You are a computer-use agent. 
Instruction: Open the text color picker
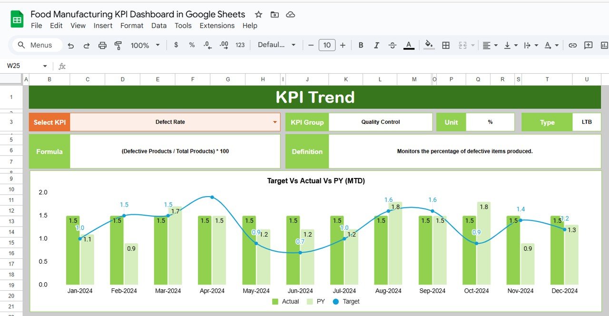(x=408, y=45)
